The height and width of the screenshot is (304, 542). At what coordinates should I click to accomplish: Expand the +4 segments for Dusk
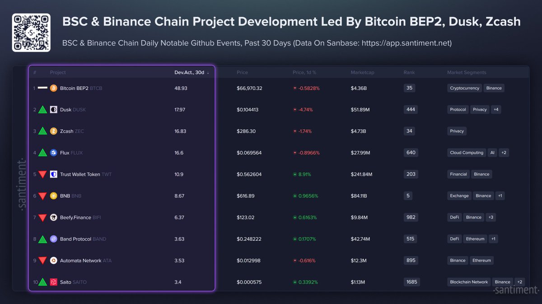point(496,110)
